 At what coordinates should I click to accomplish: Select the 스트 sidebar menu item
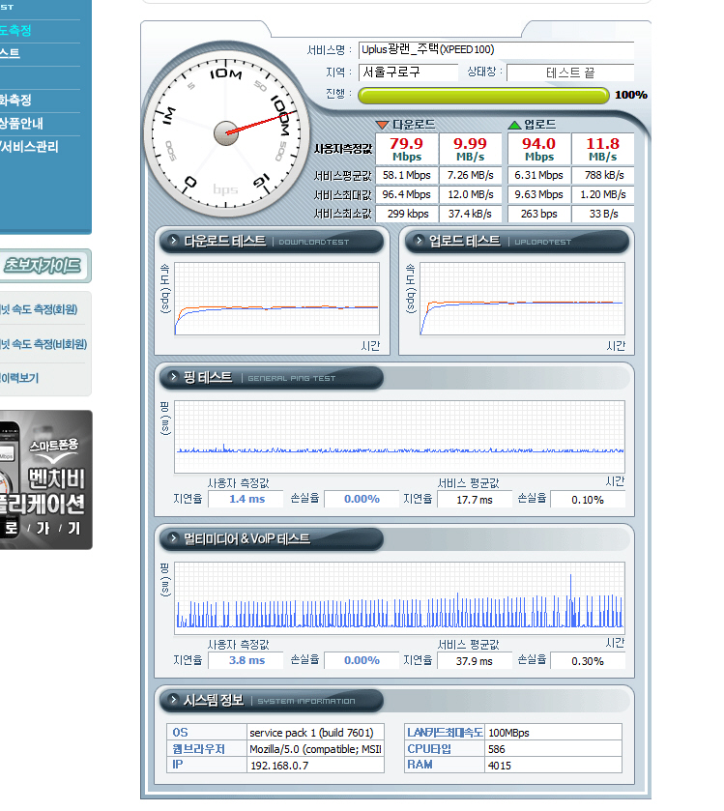click(10, 53)
